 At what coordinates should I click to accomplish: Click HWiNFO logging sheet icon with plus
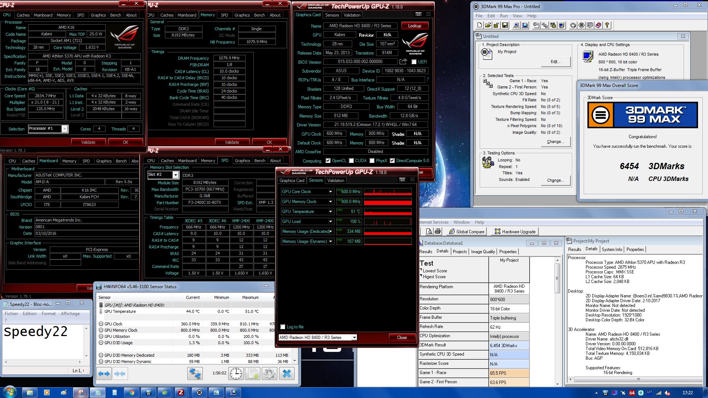253,374
